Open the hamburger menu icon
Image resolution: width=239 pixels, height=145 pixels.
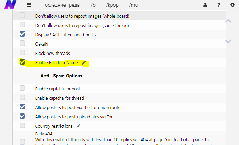pos(29,5)
